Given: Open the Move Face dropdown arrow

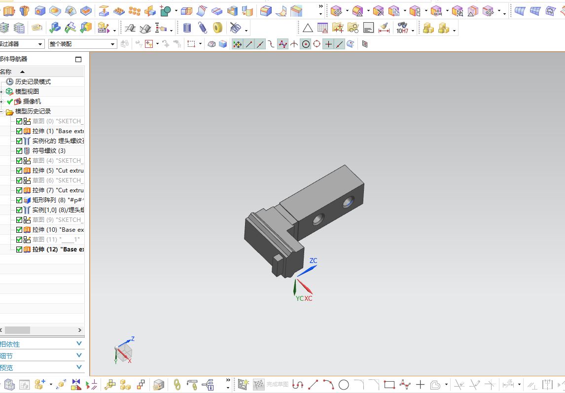Looking at the screenshot, I should tap(347, 11).
